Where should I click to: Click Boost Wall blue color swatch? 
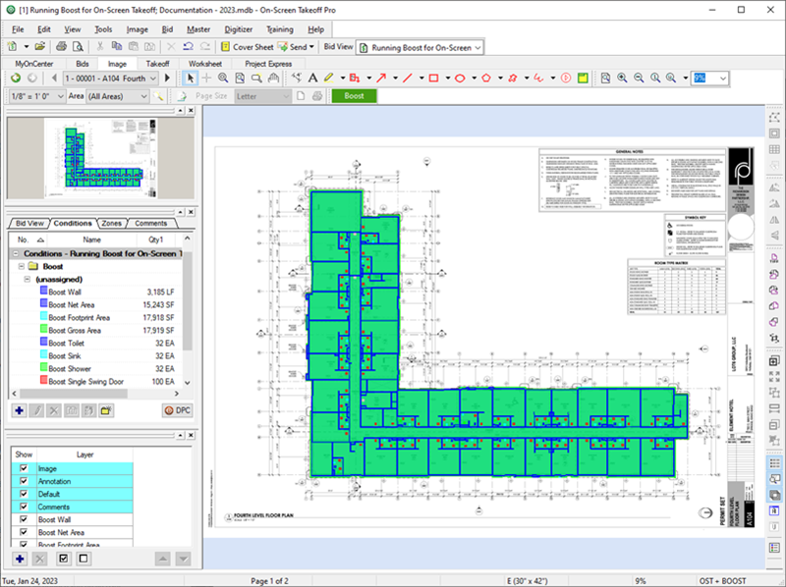click(x=43, y=291)
